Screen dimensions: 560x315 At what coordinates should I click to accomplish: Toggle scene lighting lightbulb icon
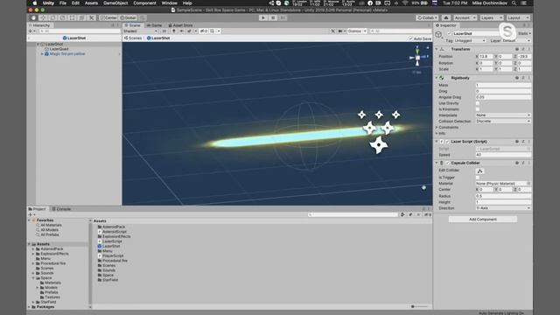pyautogui.click(x=174, y=31)
